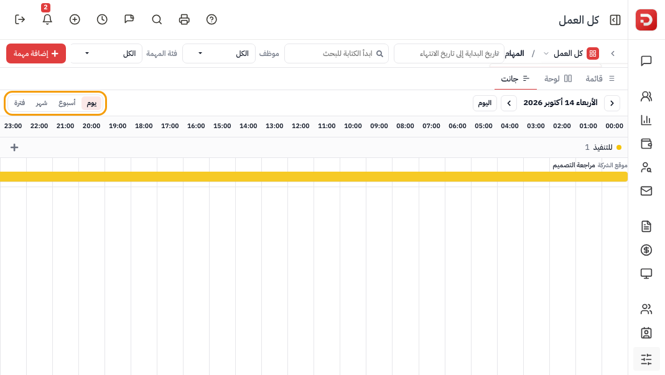
Task: Click the date arrow beside the اليوم button
Action: pyautogui.click(x=509, y=103)
